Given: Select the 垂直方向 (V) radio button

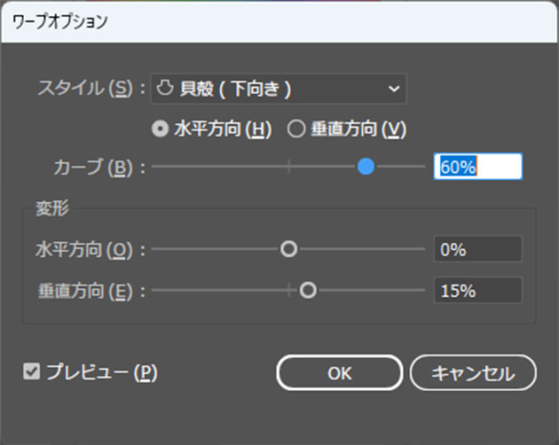Looking at the screenshot, I should coord(297,129).
